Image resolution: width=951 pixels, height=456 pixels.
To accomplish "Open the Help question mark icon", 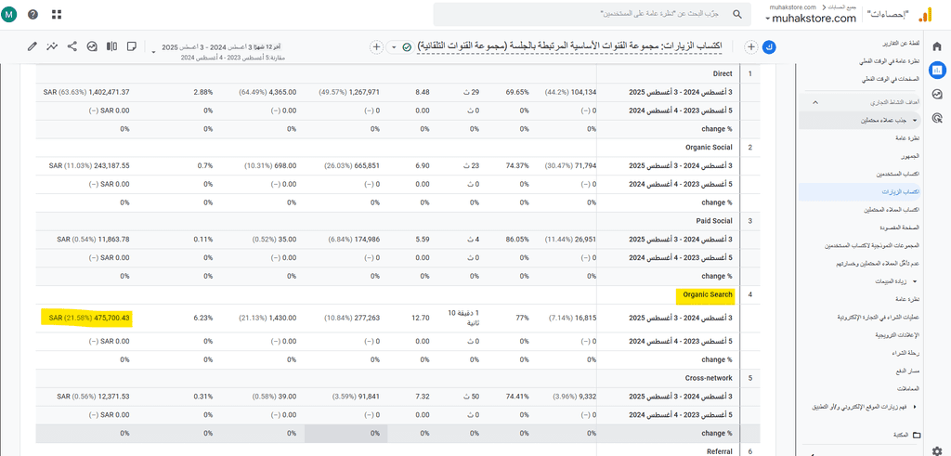I will (33, 15).
